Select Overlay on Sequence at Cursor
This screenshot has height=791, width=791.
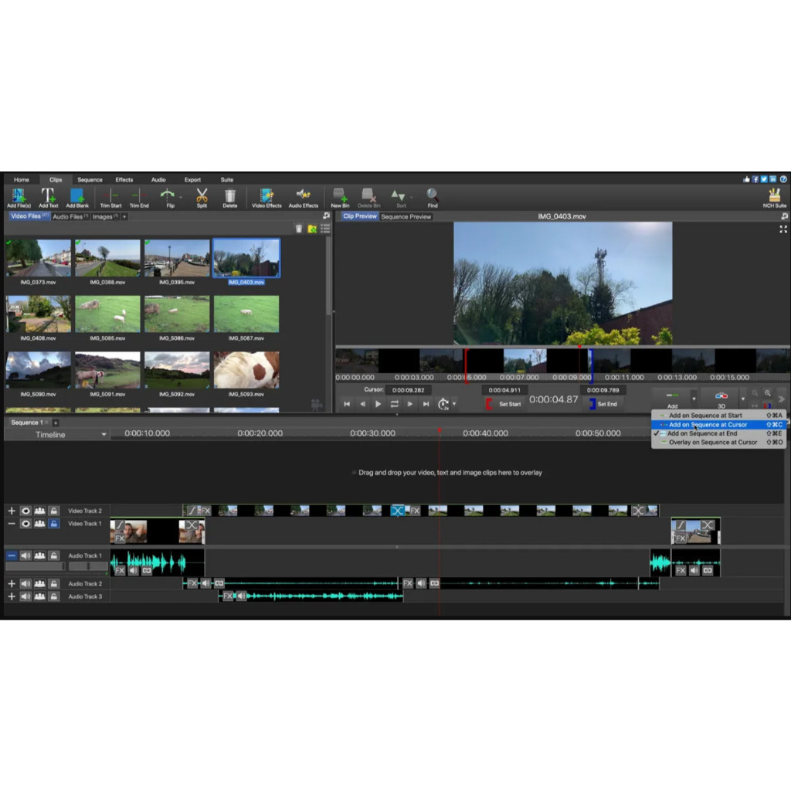(713, 442)
